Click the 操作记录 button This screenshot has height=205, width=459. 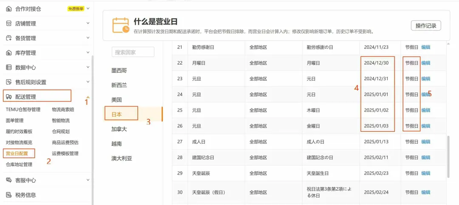coord(426,26)
